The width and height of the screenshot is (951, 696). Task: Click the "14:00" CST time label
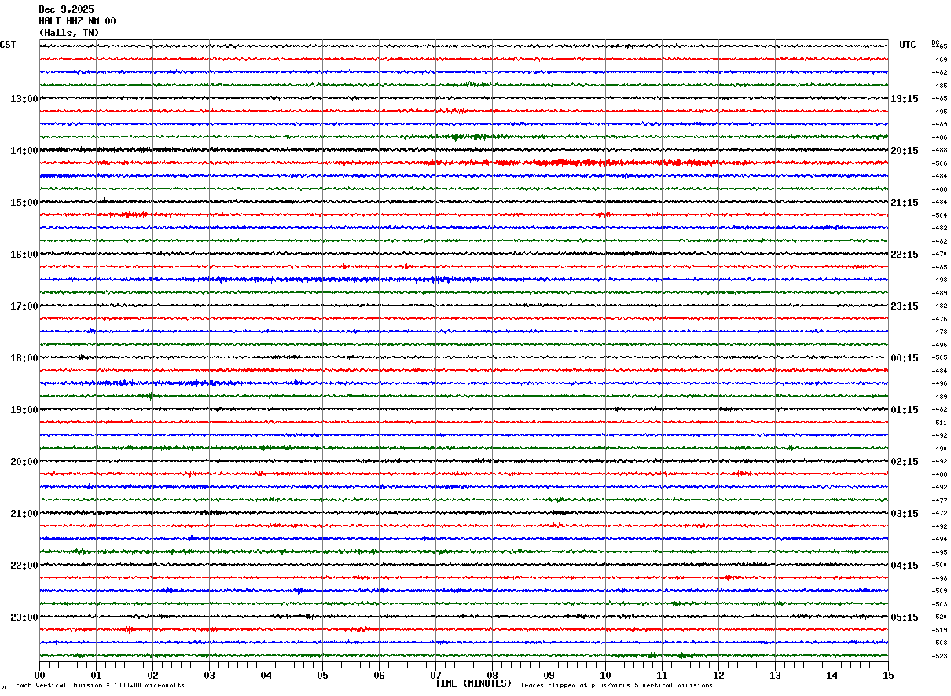pyautogui.click(x=24, y=151)
